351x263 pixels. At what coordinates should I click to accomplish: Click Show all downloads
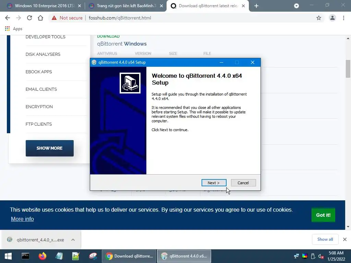[325, 239]
